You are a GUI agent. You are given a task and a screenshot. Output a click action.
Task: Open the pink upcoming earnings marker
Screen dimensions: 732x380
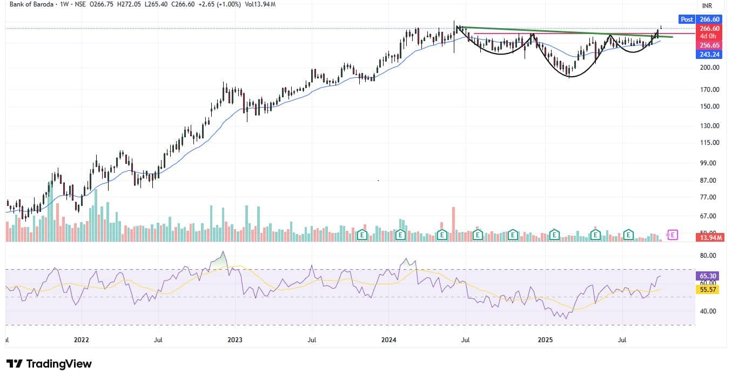[672, 235]
